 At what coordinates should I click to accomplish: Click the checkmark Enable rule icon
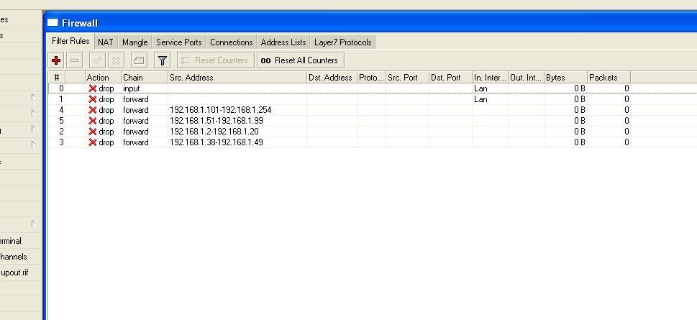[x=97, y=60]
